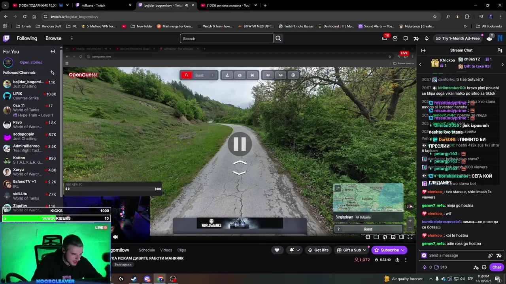The image size is (506, 284).
Task: Open the 7TV icon in top navigation
Action: pos(416,38)
